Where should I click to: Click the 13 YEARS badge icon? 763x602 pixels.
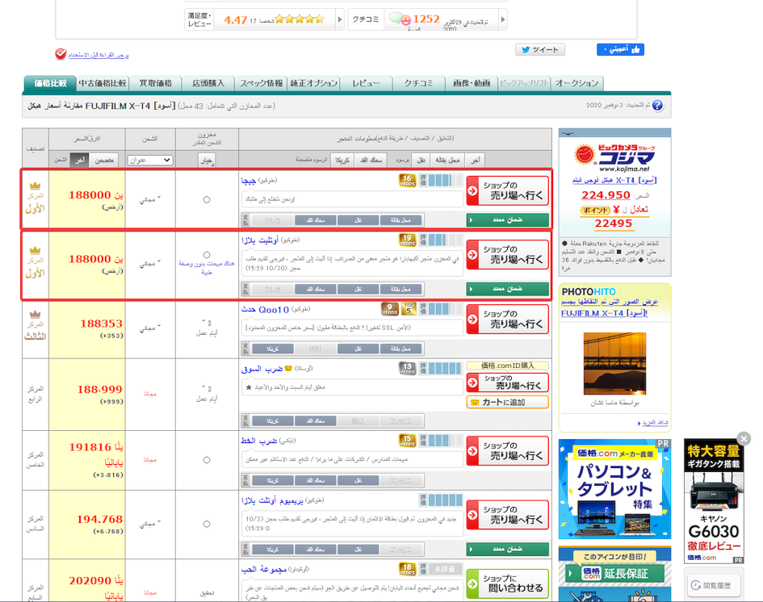pyautogui.click(x=407, y=369)
